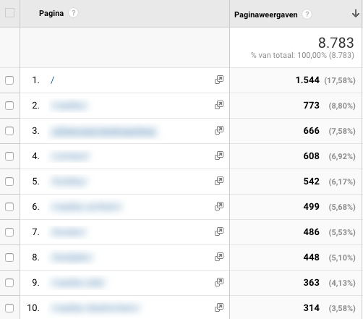Open the / homepage link

[52, 80]
